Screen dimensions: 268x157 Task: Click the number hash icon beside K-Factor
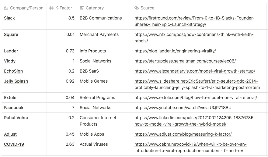click(x=51, y=8)
